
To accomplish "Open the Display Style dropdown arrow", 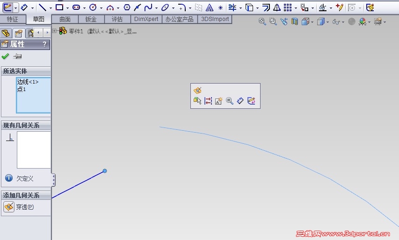I will click(327, 22).
